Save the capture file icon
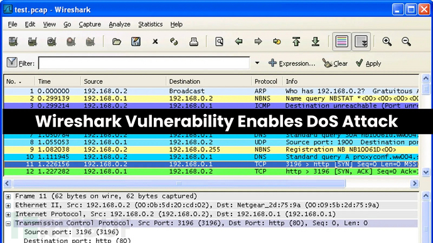The image size is (433, 243). (x=136, y=41)
